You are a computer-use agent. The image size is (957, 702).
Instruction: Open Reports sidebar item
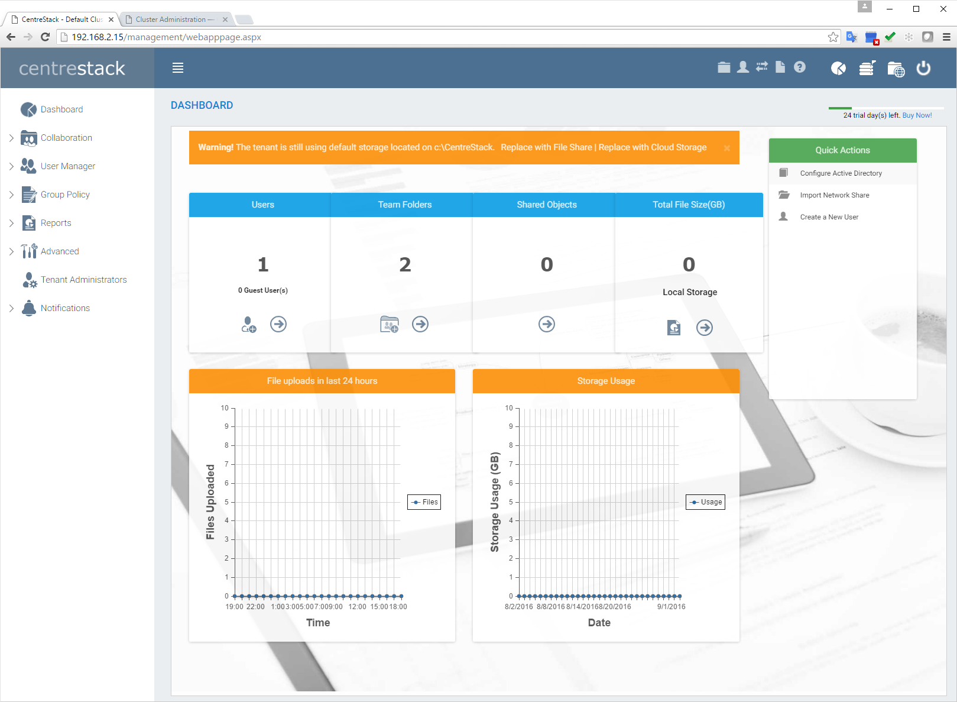[x=56, y=223]
